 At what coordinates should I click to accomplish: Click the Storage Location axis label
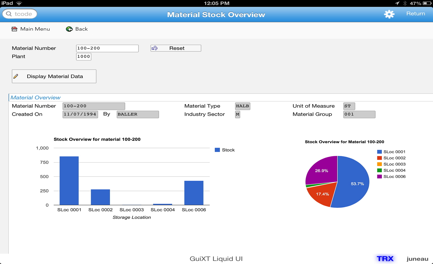[x=132, y=217]
